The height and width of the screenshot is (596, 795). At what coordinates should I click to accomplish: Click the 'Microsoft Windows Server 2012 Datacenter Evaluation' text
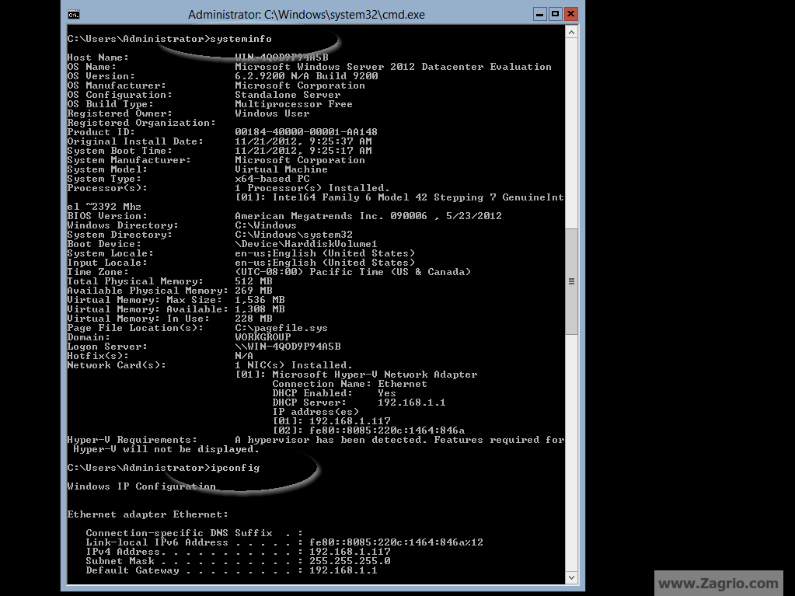tap(393, 67)
